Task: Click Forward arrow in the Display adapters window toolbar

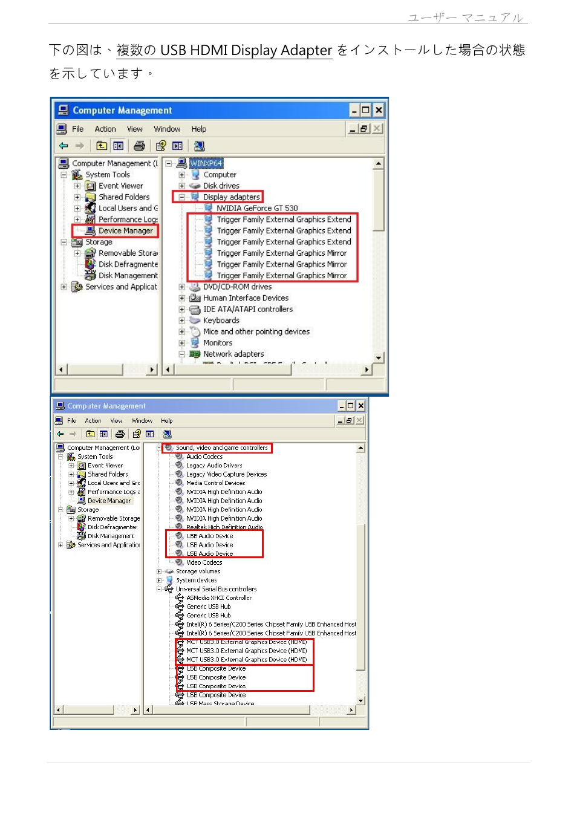Action: (79, 146)
